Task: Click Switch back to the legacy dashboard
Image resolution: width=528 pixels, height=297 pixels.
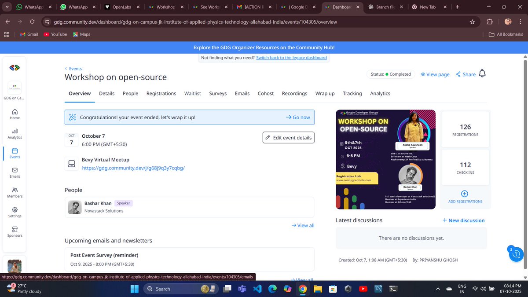Action: (291, 58)
